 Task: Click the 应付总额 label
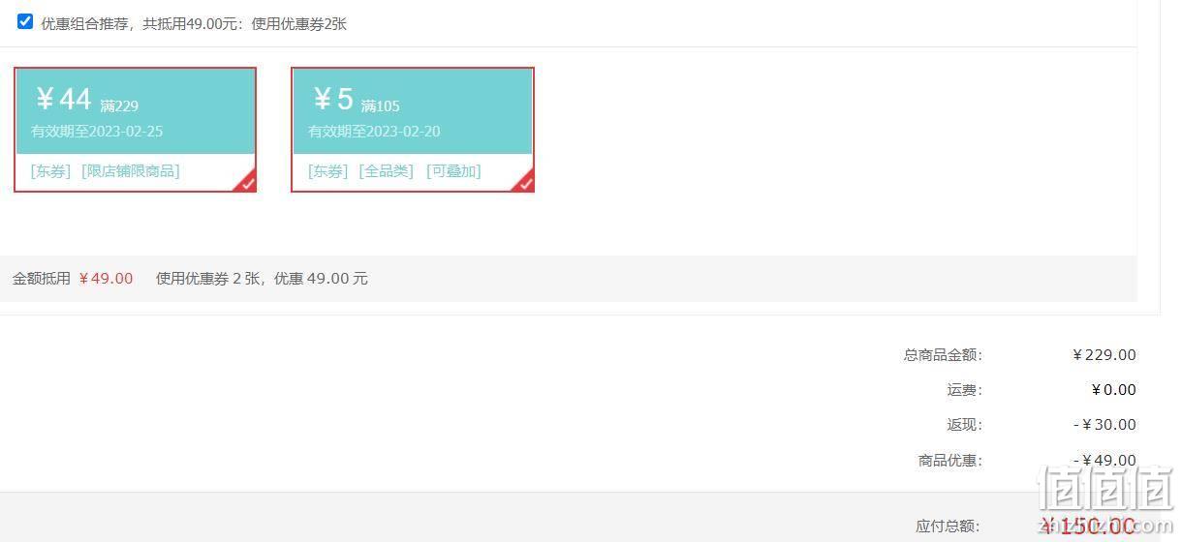949,527
